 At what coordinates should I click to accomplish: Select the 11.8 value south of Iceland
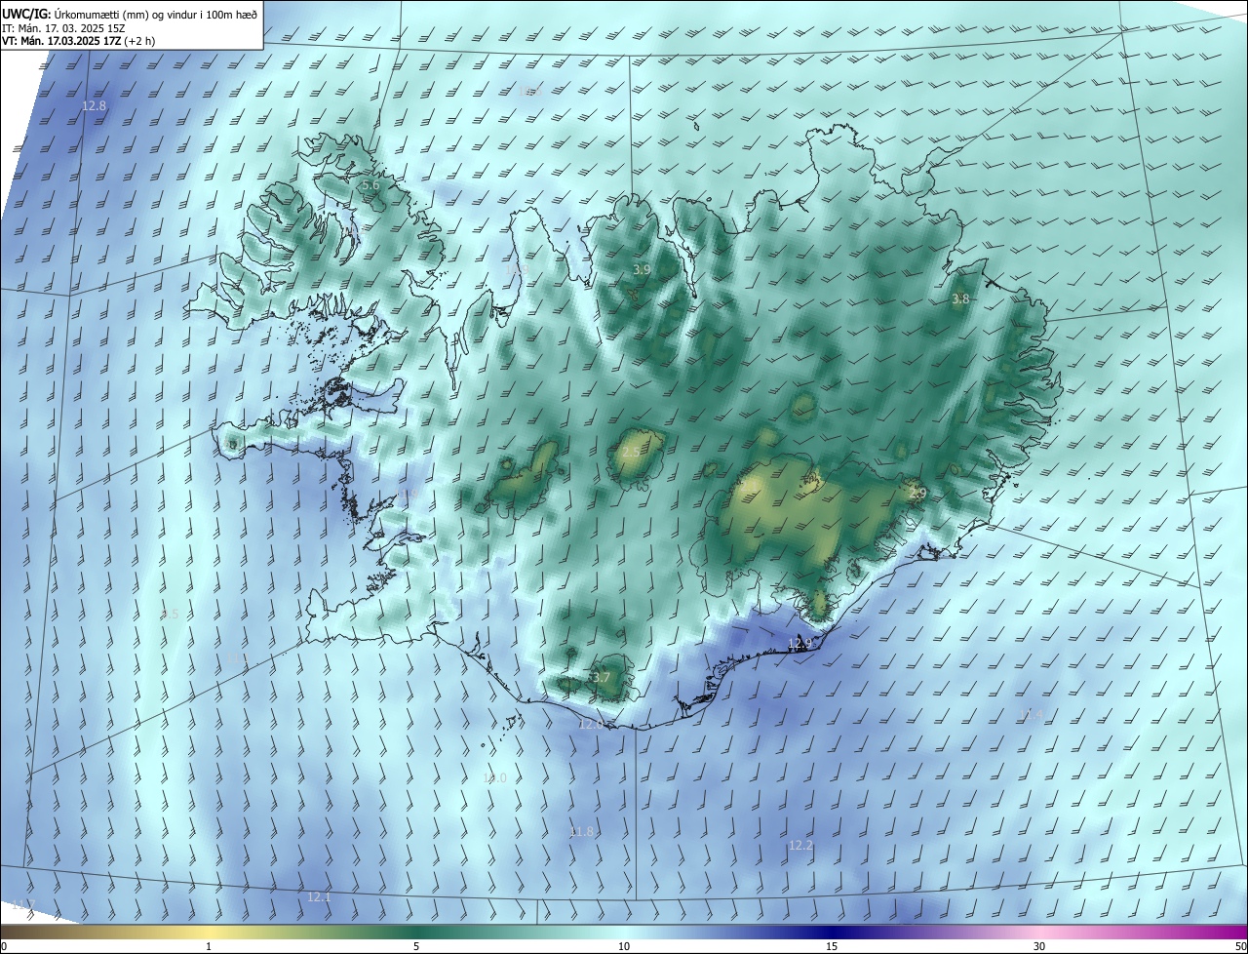pos(581,832)
